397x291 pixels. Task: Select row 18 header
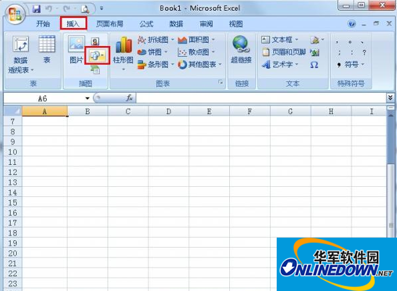(13, 233)
